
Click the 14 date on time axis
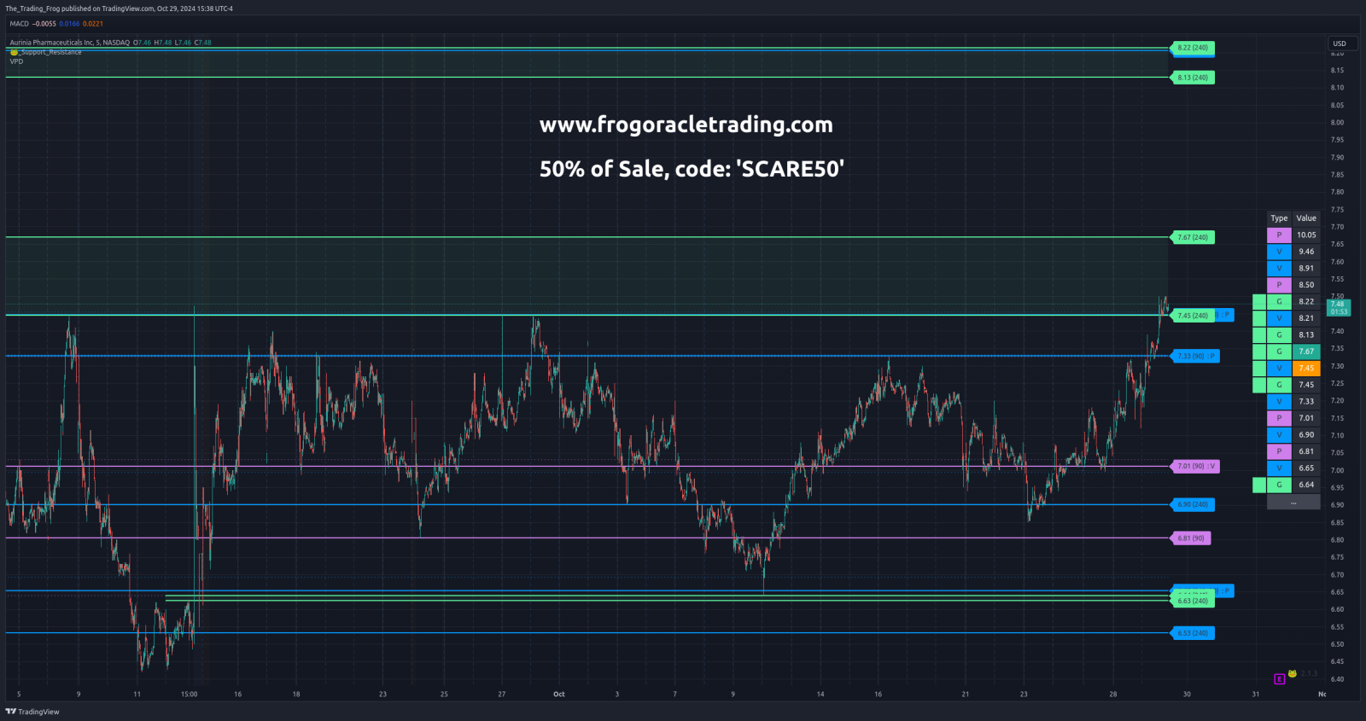(820, 695)
